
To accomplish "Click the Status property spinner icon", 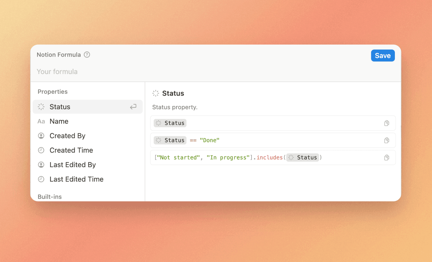I will [x=41, y=107].
